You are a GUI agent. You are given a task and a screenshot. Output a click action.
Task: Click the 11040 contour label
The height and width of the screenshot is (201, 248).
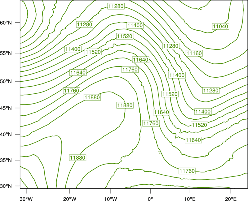coord(220,26)
